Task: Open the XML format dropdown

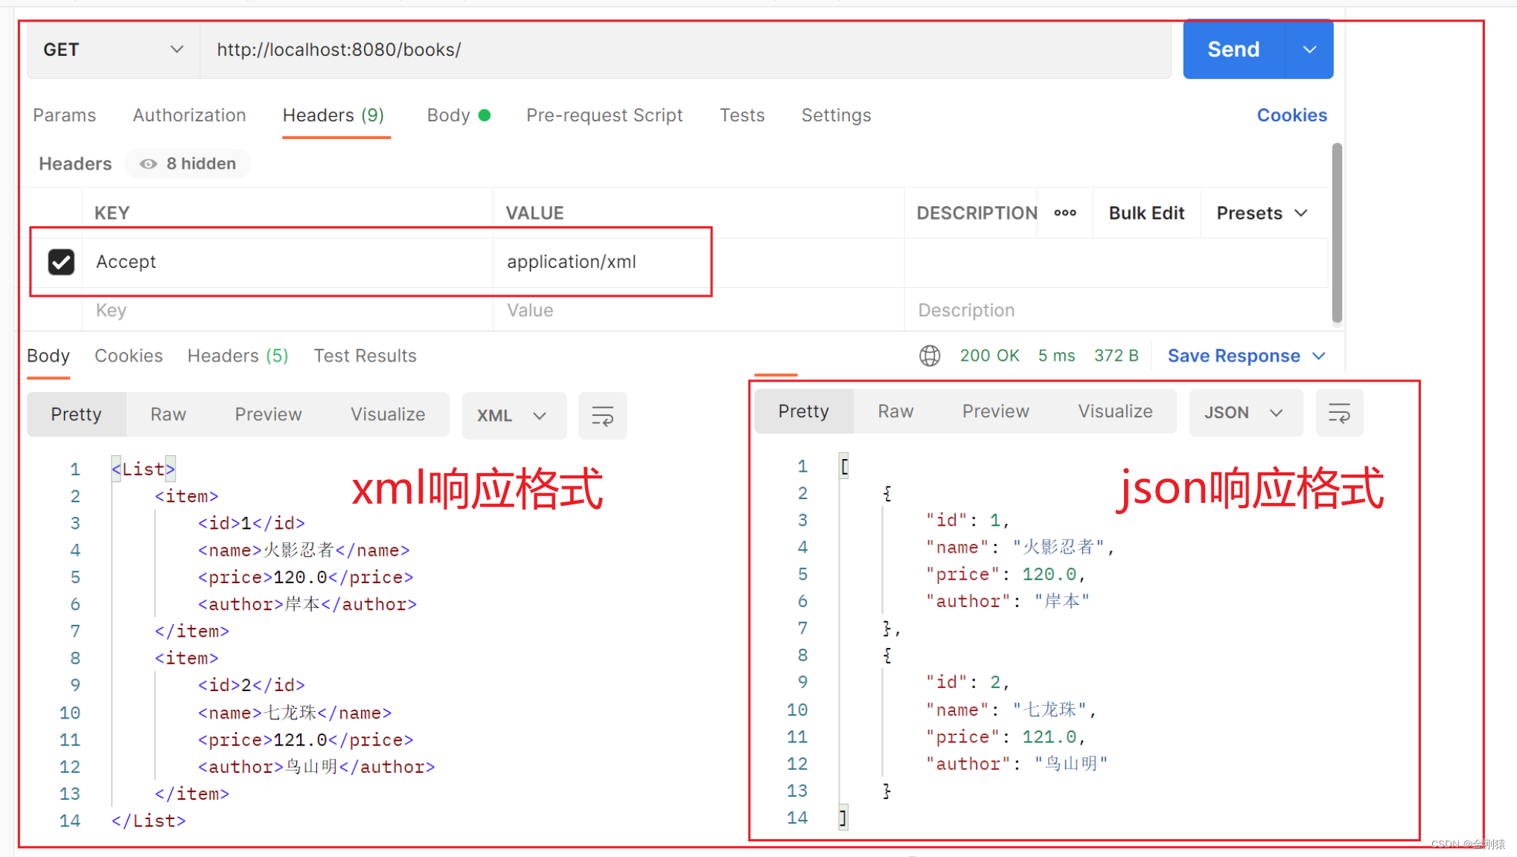Action: point(514,415)
